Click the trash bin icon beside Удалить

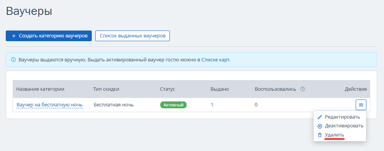[320, 135]
